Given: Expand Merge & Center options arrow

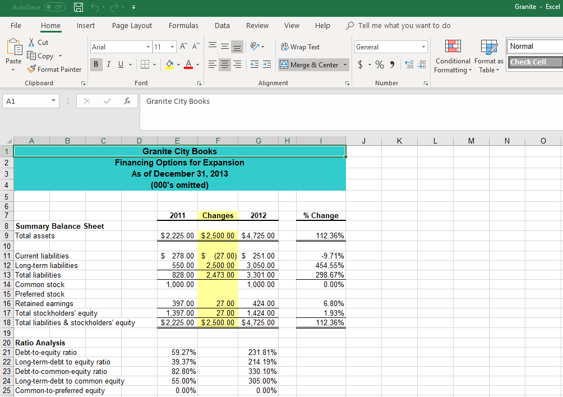Looking at the screenshot, I should click(345, 64).
